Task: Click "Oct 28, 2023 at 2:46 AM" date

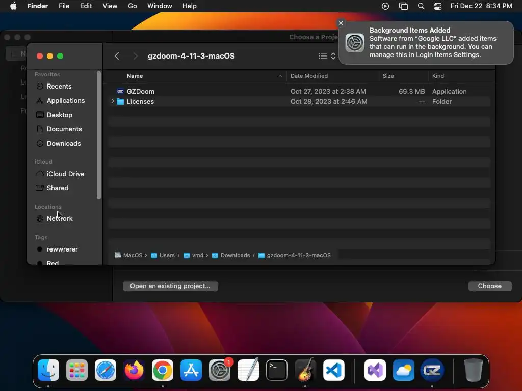Action: (329, 101)
